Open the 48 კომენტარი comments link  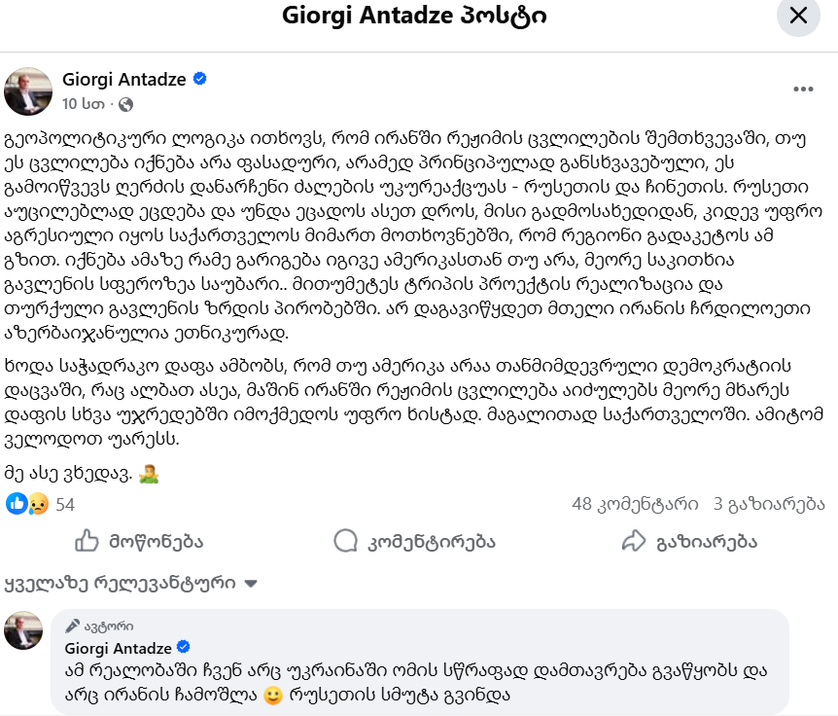pyautogui.click(x=635, y=504)
